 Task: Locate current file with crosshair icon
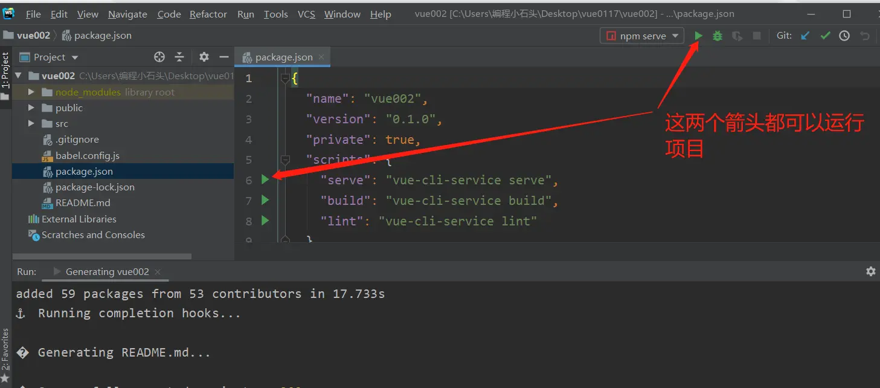click(159, 57)
